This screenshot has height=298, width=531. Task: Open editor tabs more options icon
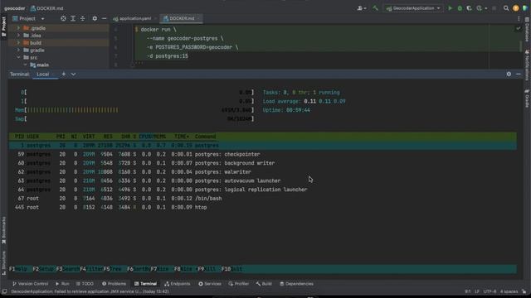pos(519,18)
